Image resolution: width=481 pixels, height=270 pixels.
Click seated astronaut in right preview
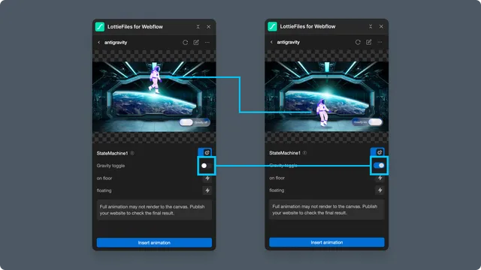point(322,112)
